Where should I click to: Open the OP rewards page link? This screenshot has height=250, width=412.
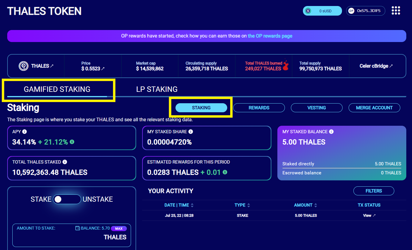tap(270, 36)
